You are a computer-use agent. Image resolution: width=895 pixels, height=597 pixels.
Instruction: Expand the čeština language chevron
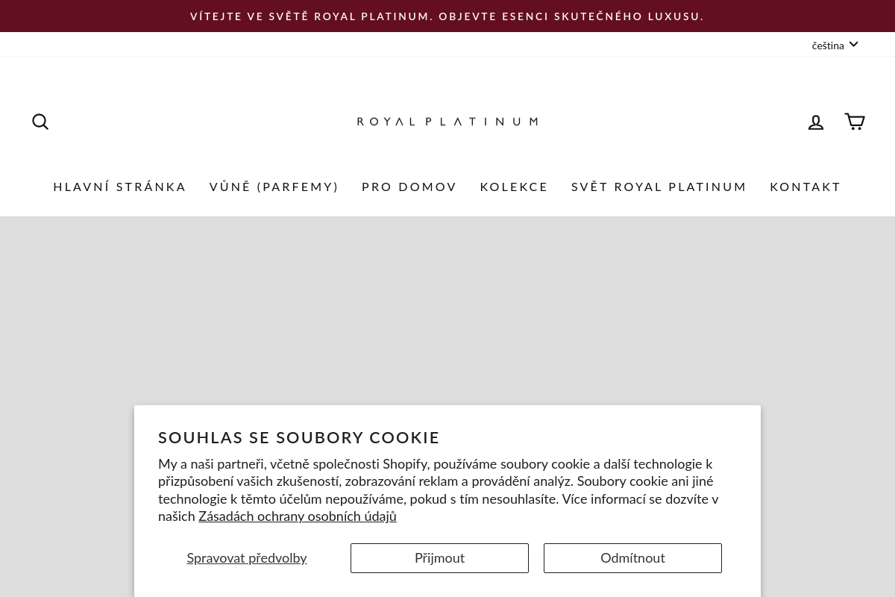(854, 45)
